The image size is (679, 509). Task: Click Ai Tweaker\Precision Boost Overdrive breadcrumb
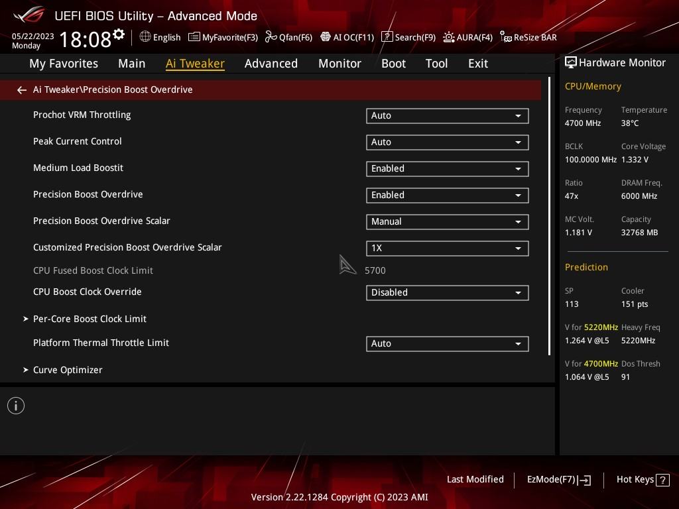point(113,89)
